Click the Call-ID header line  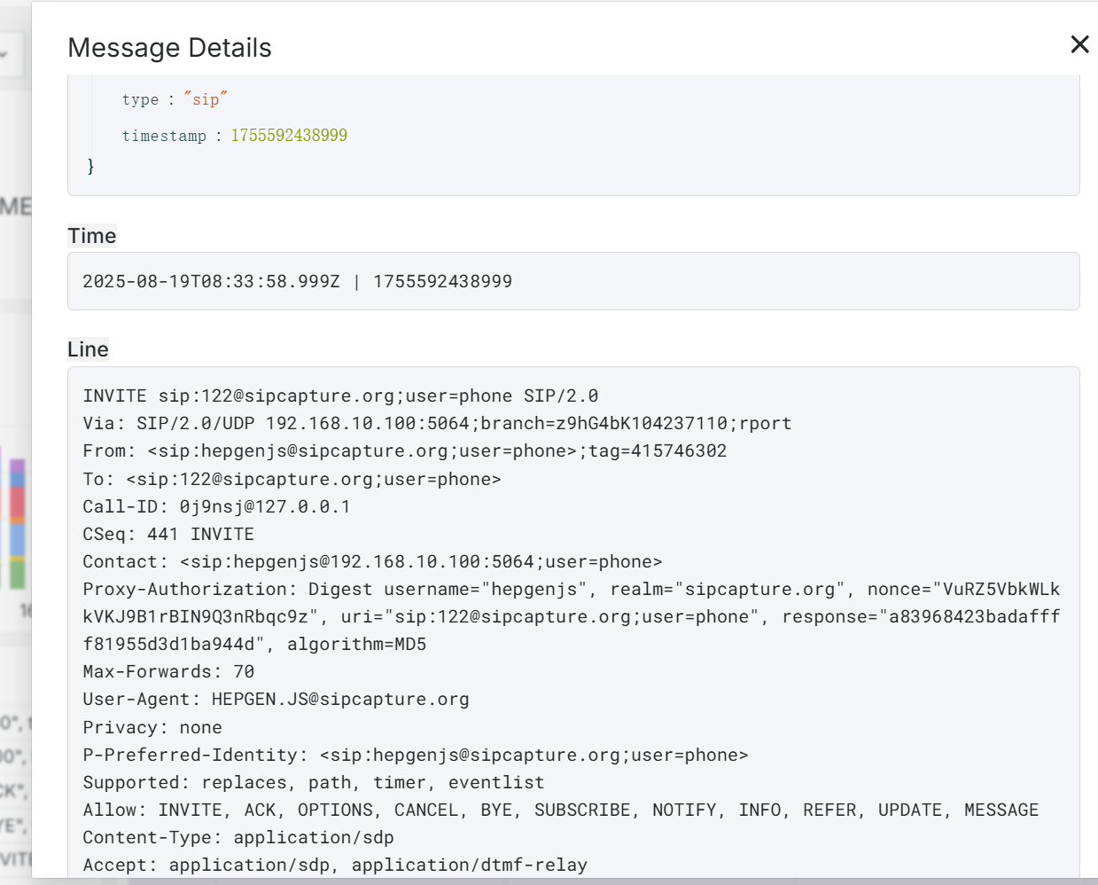point(216,507)
